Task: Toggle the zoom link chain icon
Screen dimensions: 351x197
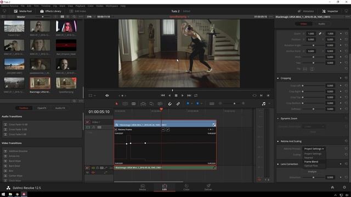Action: [x=320, y=33]
